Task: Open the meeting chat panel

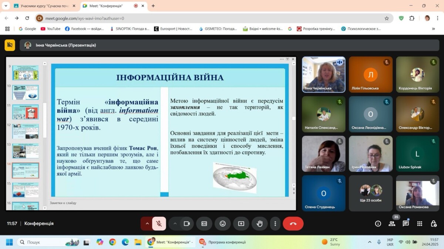Action: point(406,224)
